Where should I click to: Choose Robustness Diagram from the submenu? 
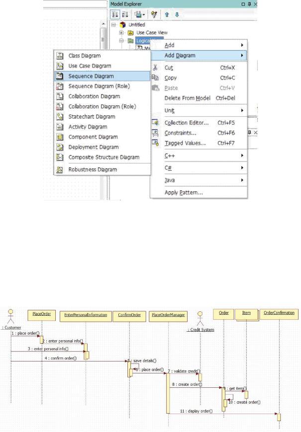tap(102, 170)
